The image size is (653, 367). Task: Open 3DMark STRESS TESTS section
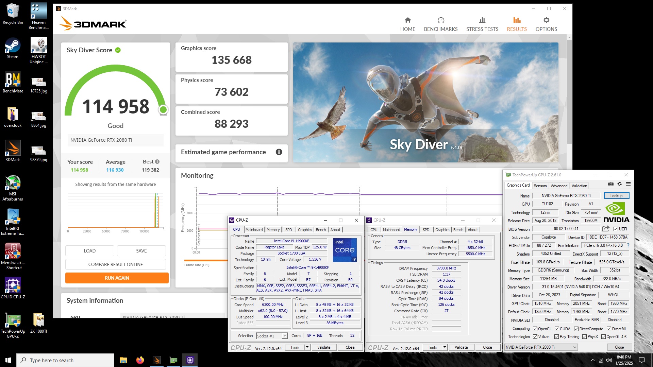pyautogui.click(x=482, y=24)
